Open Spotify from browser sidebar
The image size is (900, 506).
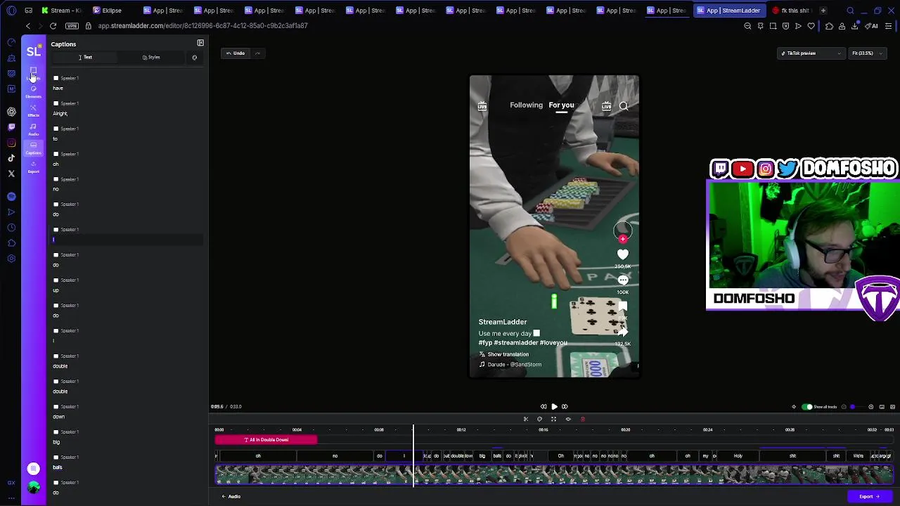click(11, 196)
